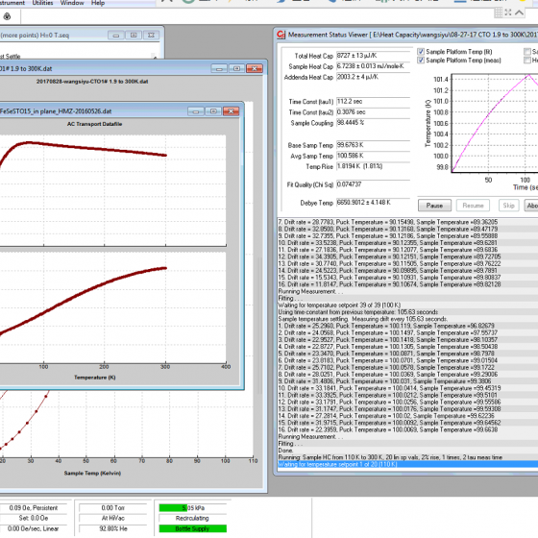
Task: Tick the unchecked box right of Sample Platform Temp (meas)
Action: 527,61
